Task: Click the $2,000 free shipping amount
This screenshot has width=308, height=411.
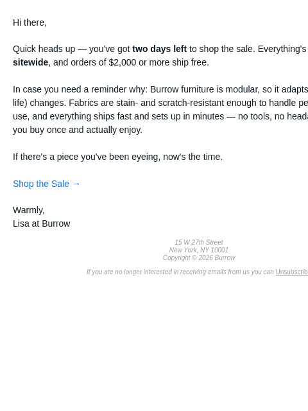Action: click(123, 62)
